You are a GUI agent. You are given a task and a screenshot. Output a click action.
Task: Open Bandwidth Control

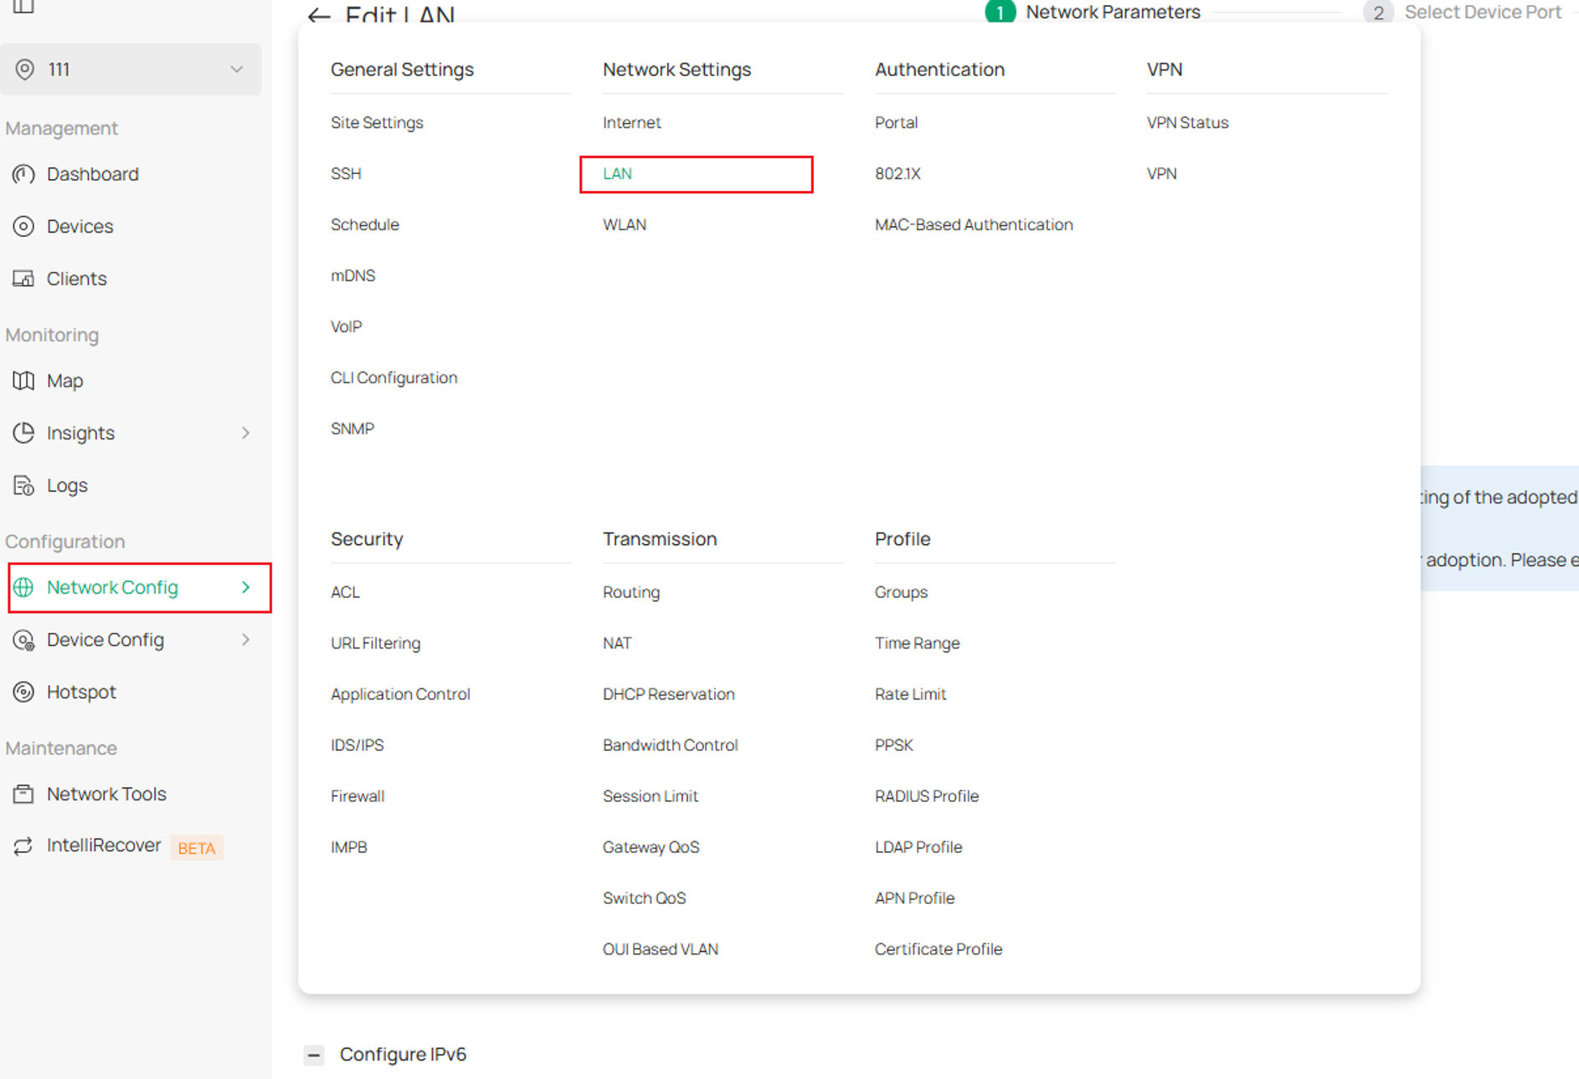coord(670,745)
